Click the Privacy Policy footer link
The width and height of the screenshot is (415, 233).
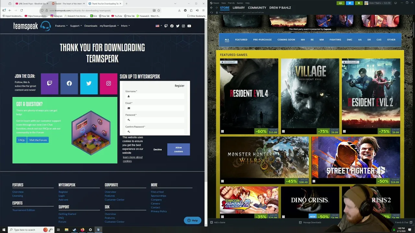(x=159, y=211)
